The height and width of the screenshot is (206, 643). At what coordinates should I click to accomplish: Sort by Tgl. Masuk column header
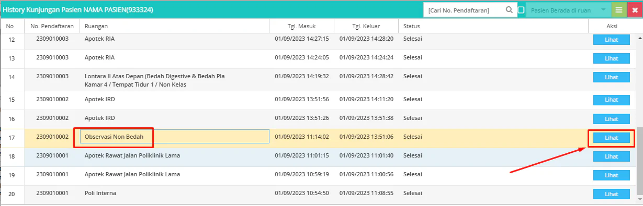(301, 26)
